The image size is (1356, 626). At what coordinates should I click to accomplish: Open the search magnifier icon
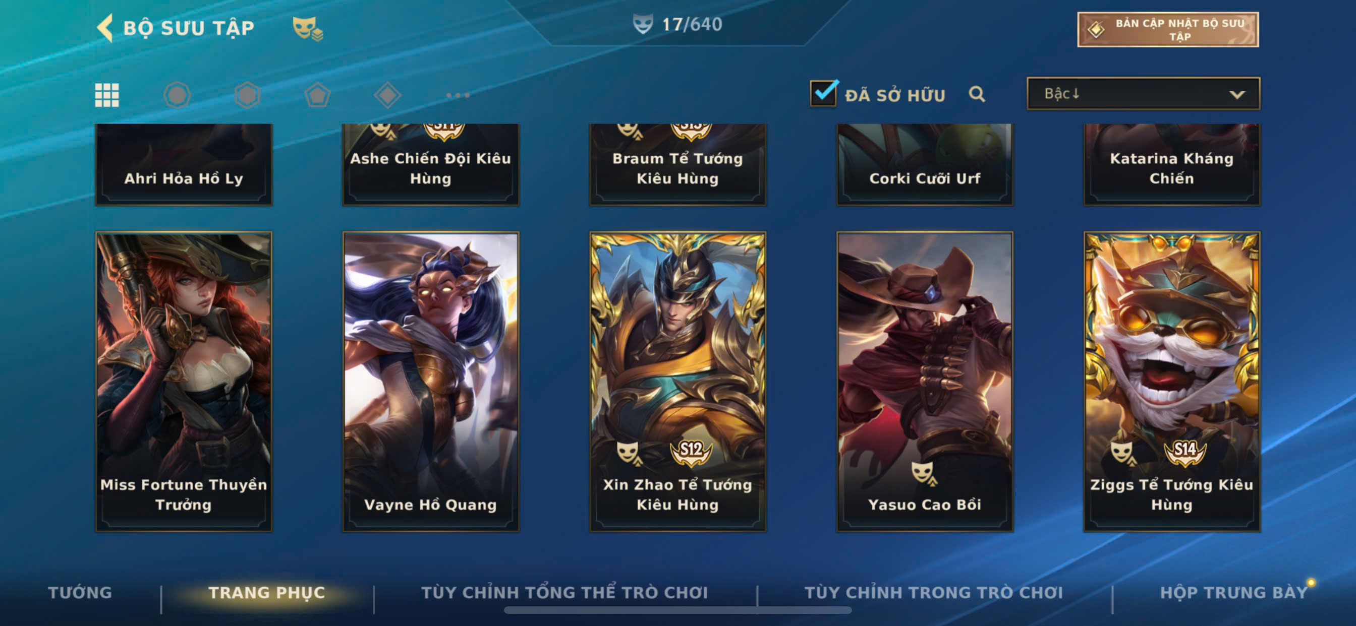(977, 94)
